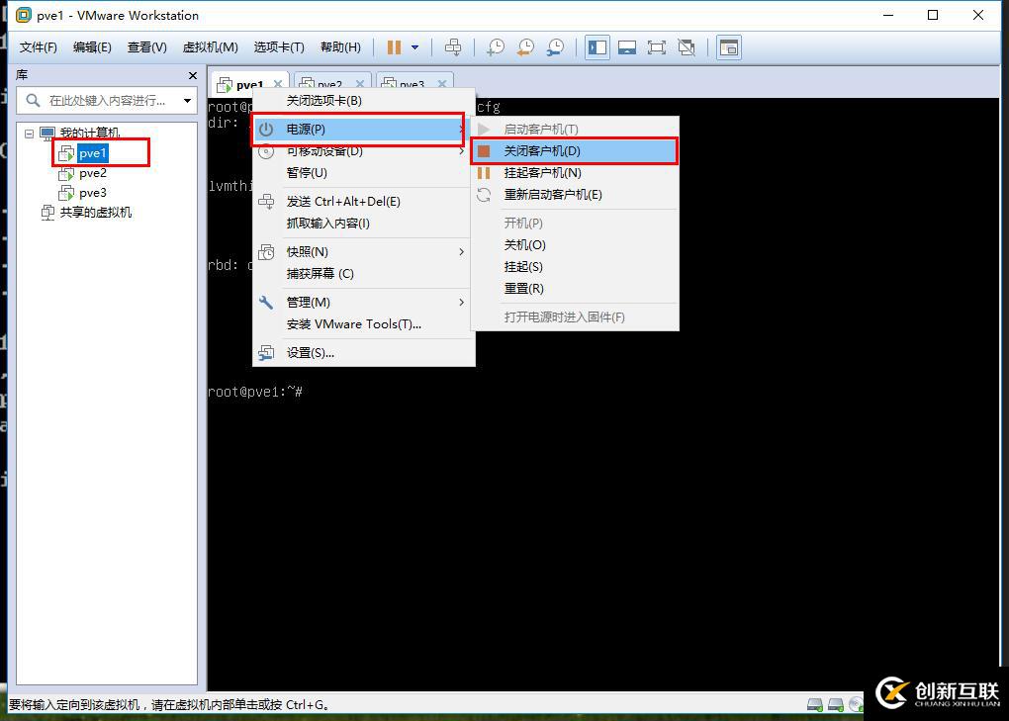Image resolution: width=1009 pixels, height=721 pixels.
Task: Open the Snapshot Manager icon
Action: coord(556,46)
